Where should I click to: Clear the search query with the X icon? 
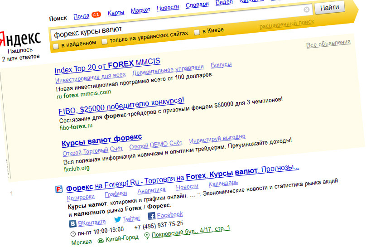tap(306, 10)
